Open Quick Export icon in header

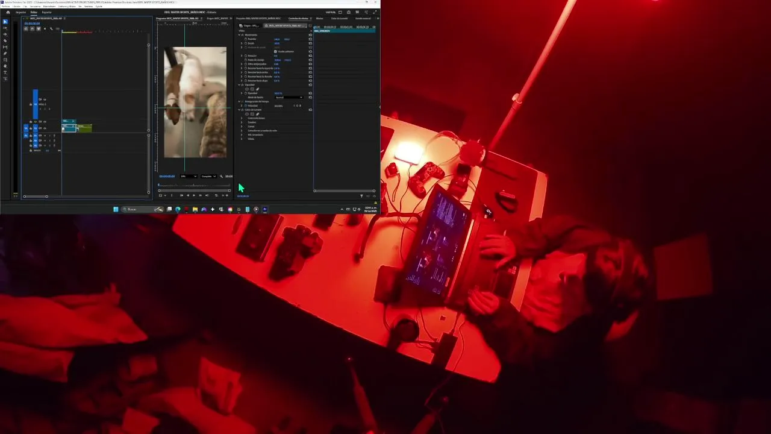(348, 11)
